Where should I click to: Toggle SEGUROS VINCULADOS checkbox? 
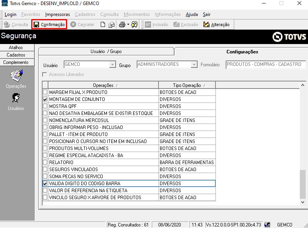point(45,169)
